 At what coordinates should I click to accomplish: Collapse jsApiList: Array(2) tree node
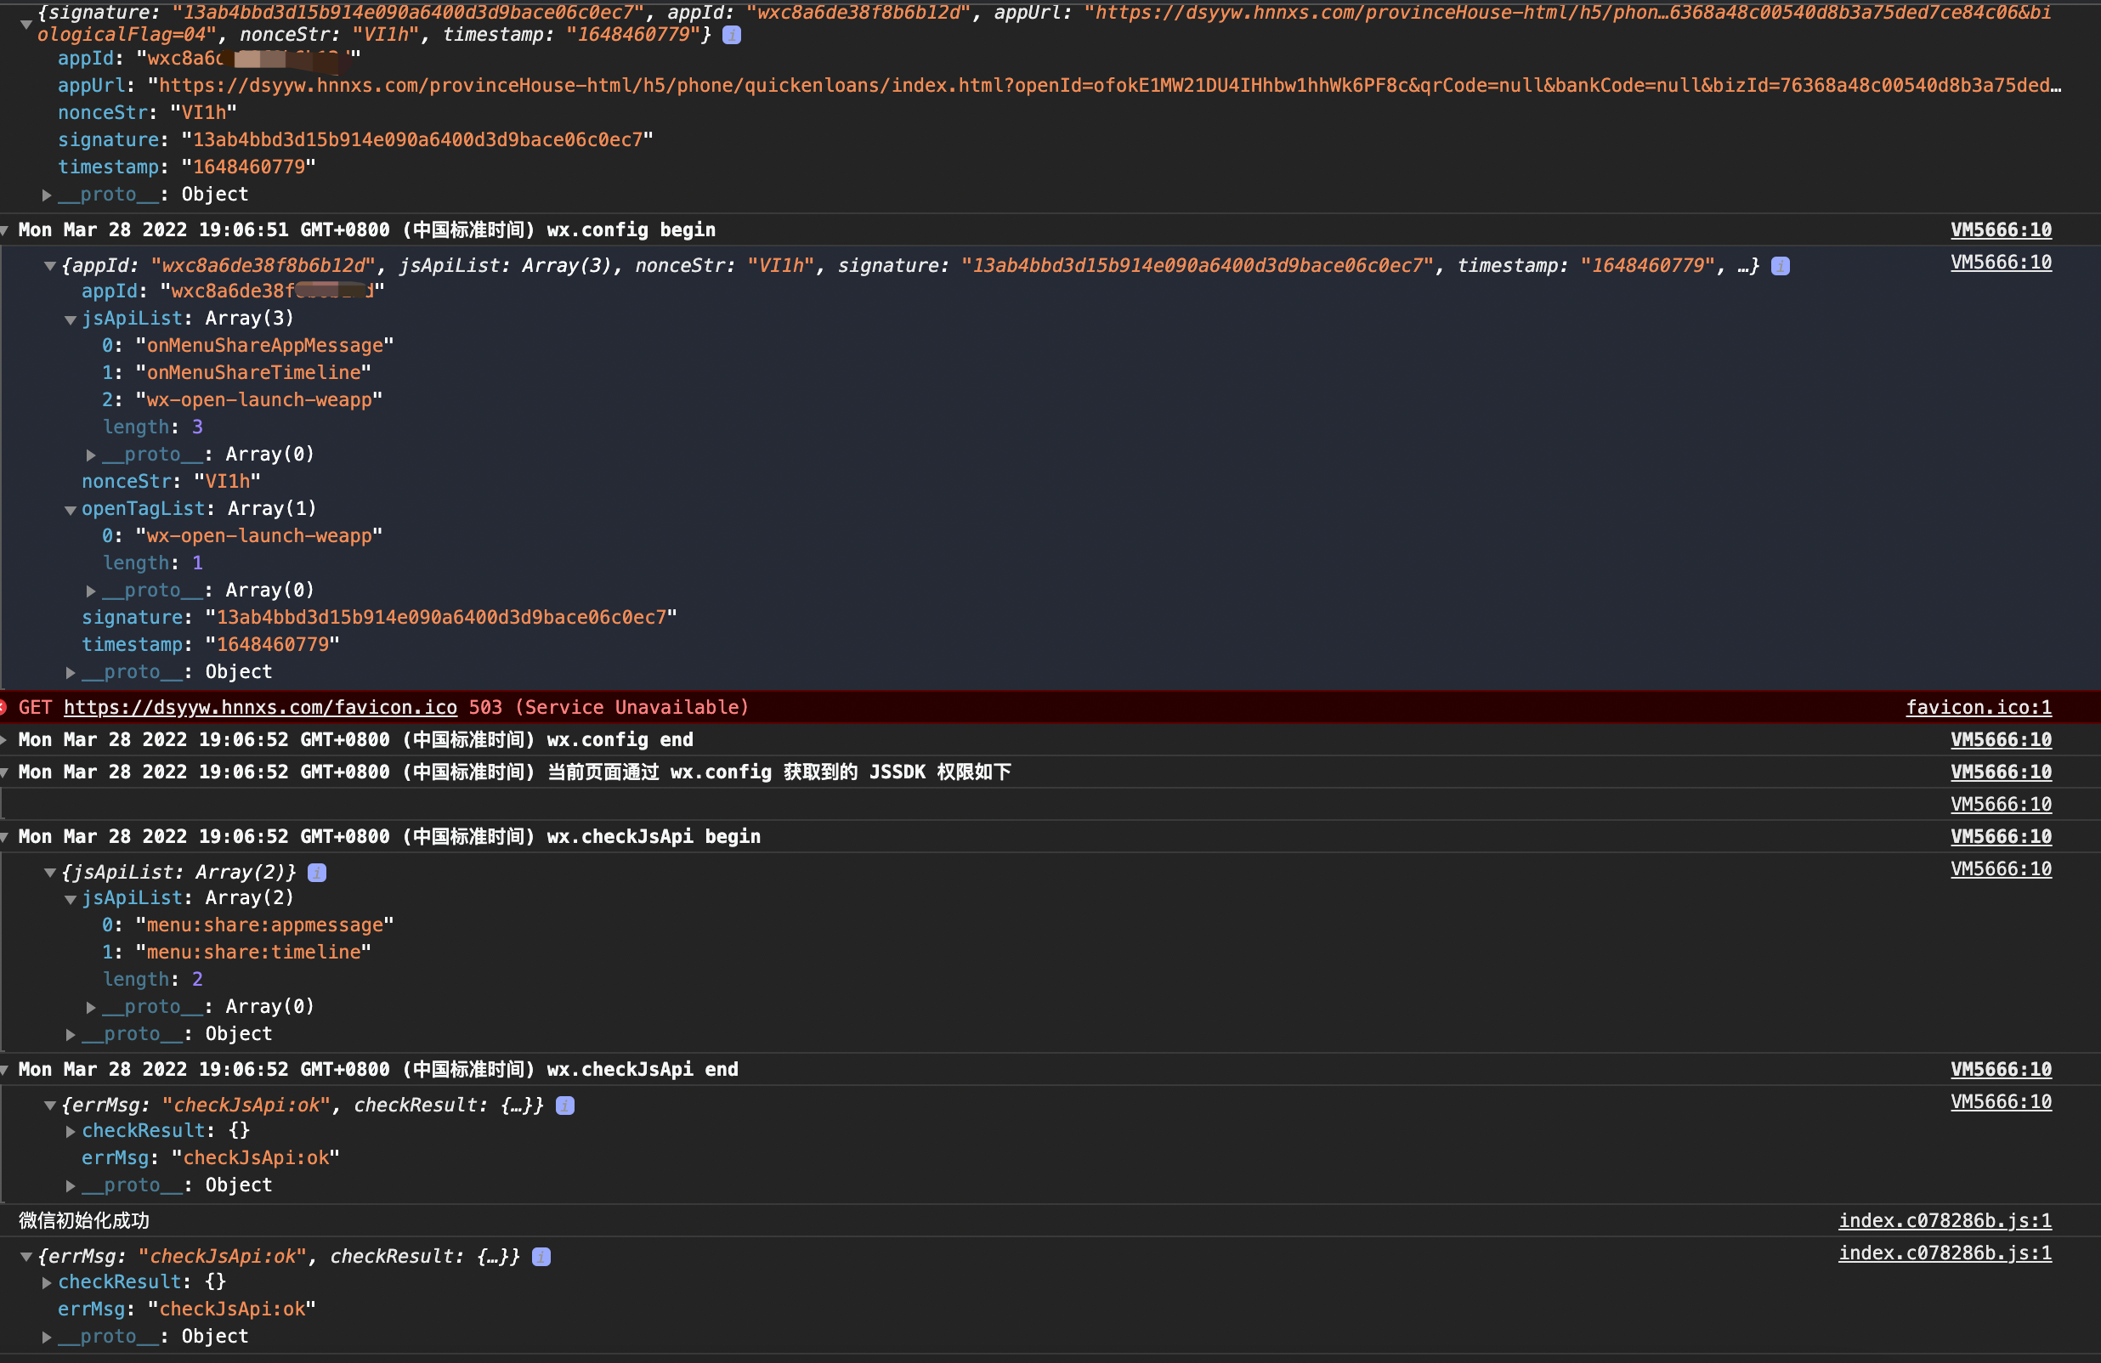pos(71,900)
